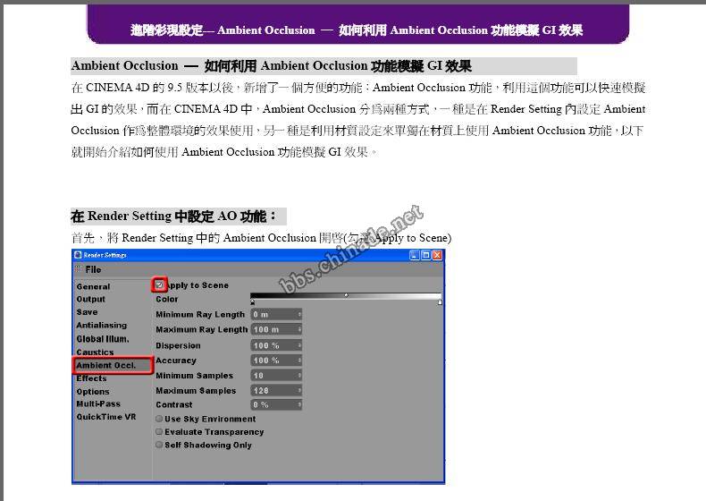Click the Maximum Ray Length stepper arrows
The height and width of the screenshot is (501, 706).
click(x=299, y=329)
